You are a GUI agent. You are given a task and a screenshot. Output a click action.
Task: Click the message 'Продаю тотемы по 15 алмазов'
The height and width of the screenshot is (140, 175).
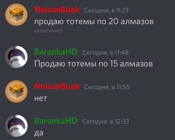pyautogui.click(x=94, y=64)
